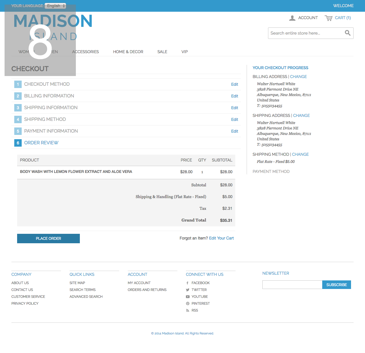Select the Flat Rate - Fixed $5.00 text

click(x=276, y=162)
